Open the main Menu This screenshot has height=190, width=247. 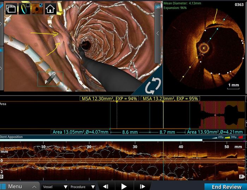point(19,186)
